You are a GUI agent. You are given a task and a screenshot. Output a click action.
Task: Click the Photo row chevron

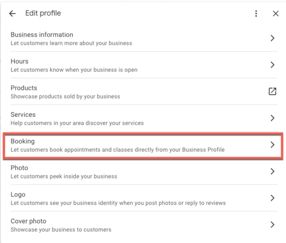273,171
